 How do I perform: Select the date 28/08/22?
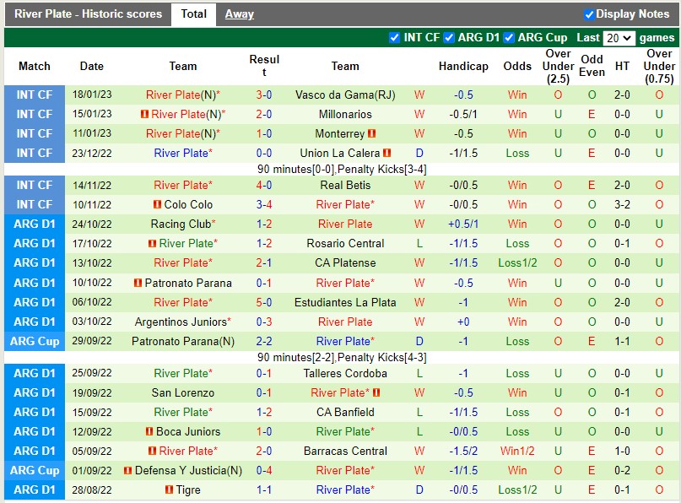92,490
